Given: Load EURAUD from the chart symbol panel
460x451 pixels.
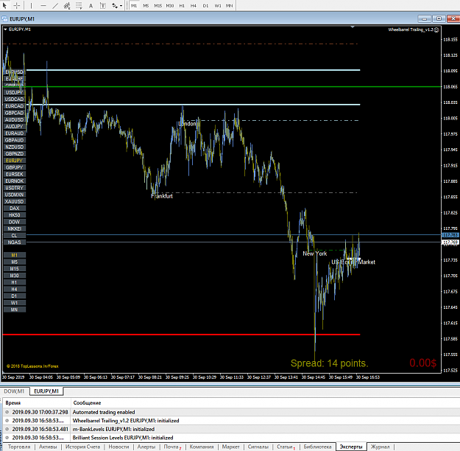Looking at the screenshot, I should (14, 133).
